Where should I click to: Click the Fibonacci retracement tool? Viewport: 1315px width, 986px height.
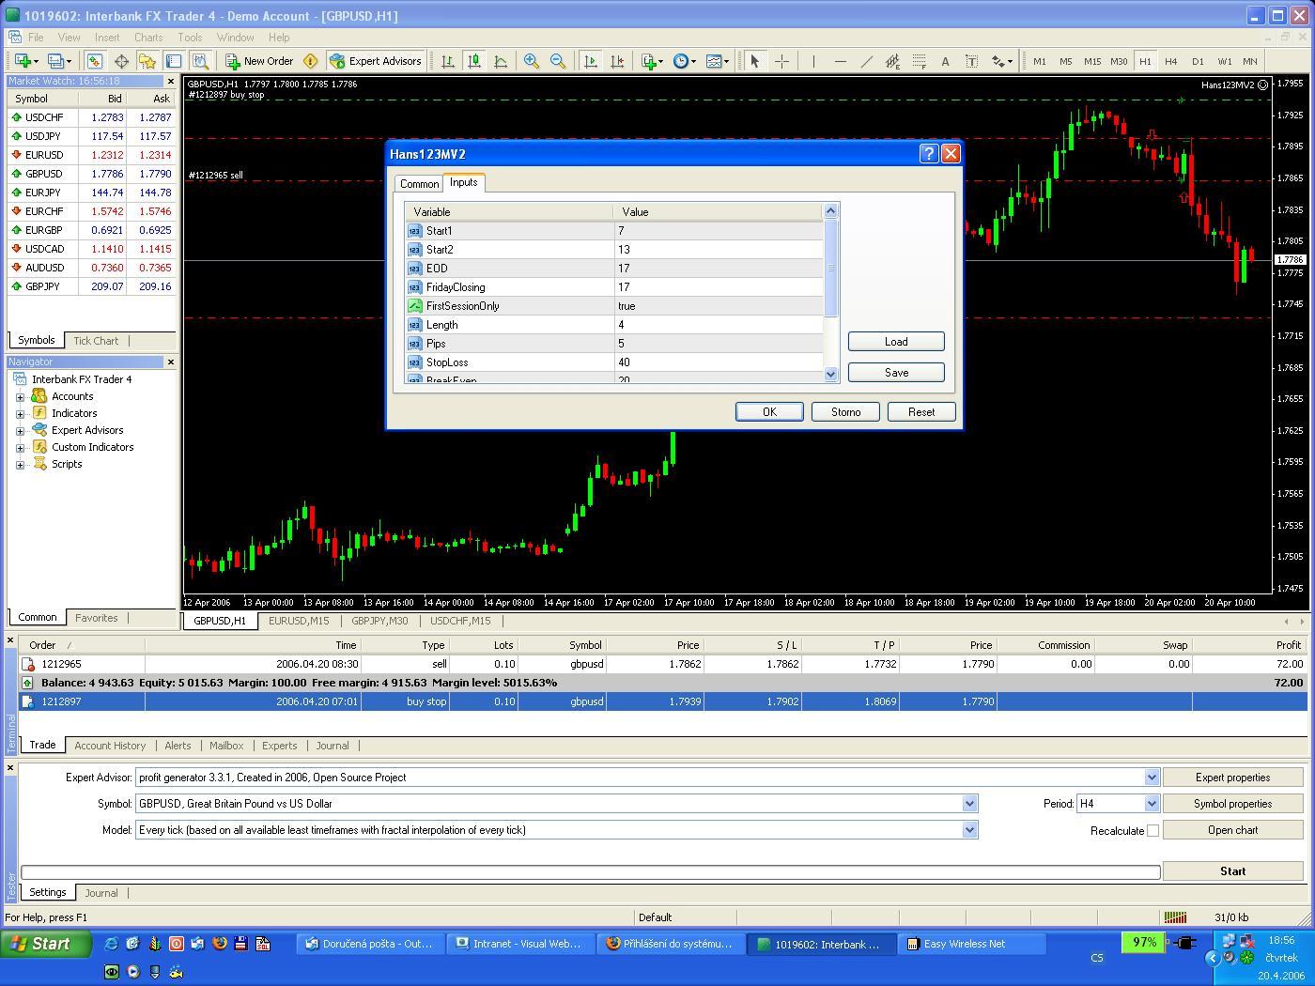[x=919, y=61]
